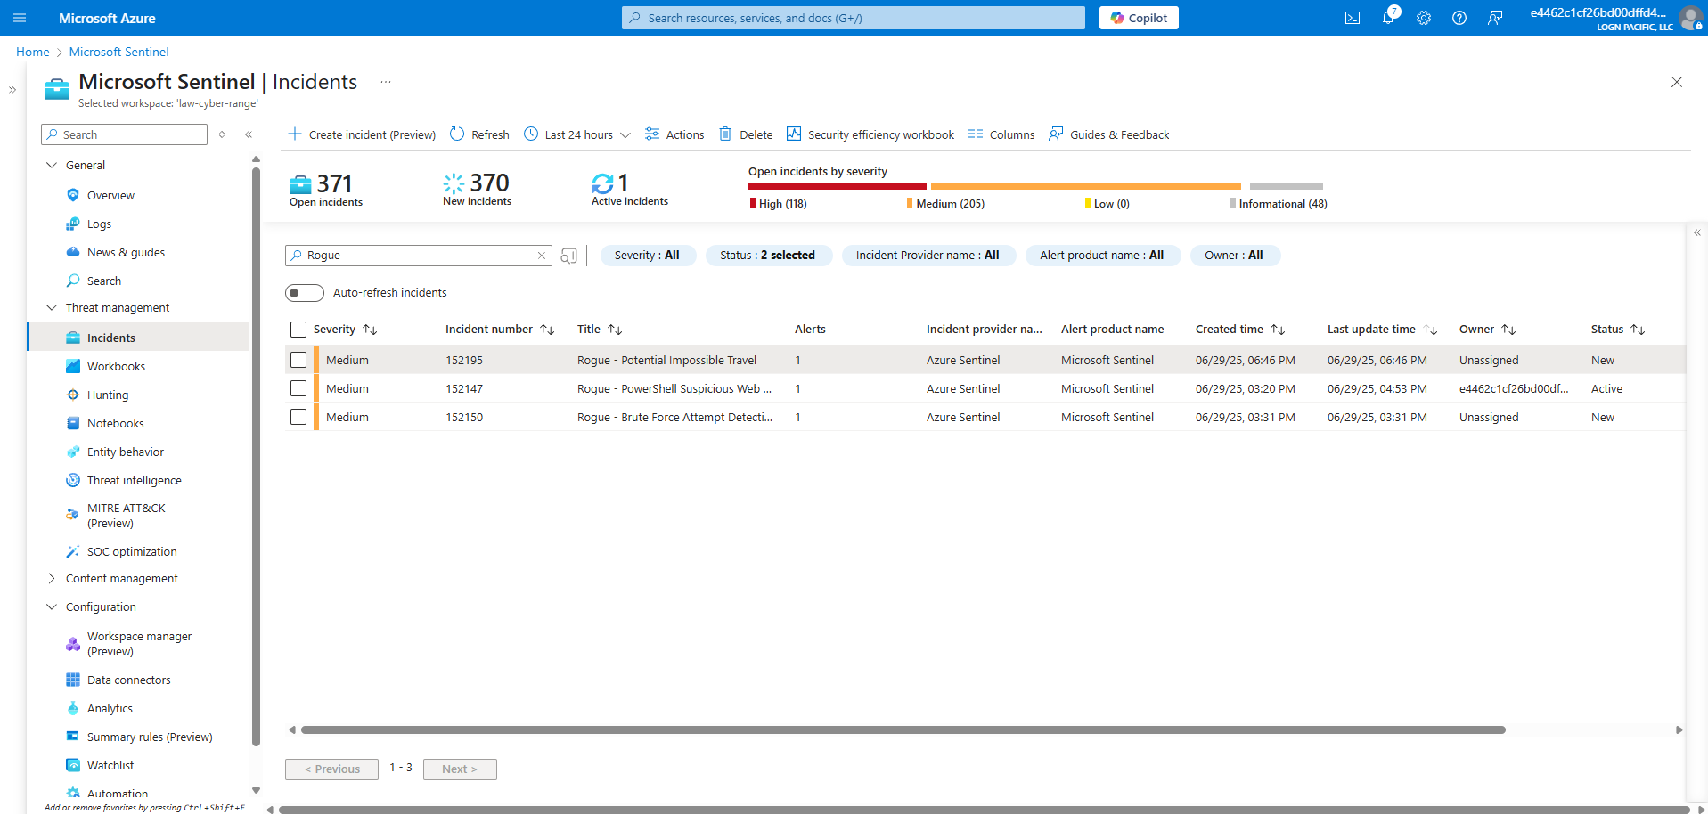1708x814 pixels.
Task: Click the Refresh icon in toolbar
Action: tap(457, 134)
